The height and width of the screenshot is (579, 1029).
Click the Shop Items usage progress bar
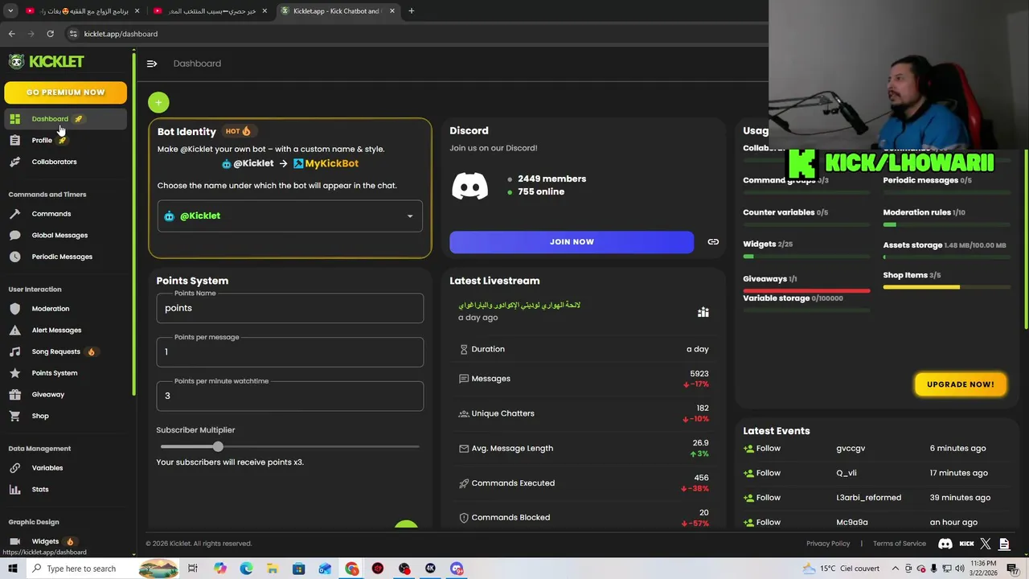[x=947, y=287]
